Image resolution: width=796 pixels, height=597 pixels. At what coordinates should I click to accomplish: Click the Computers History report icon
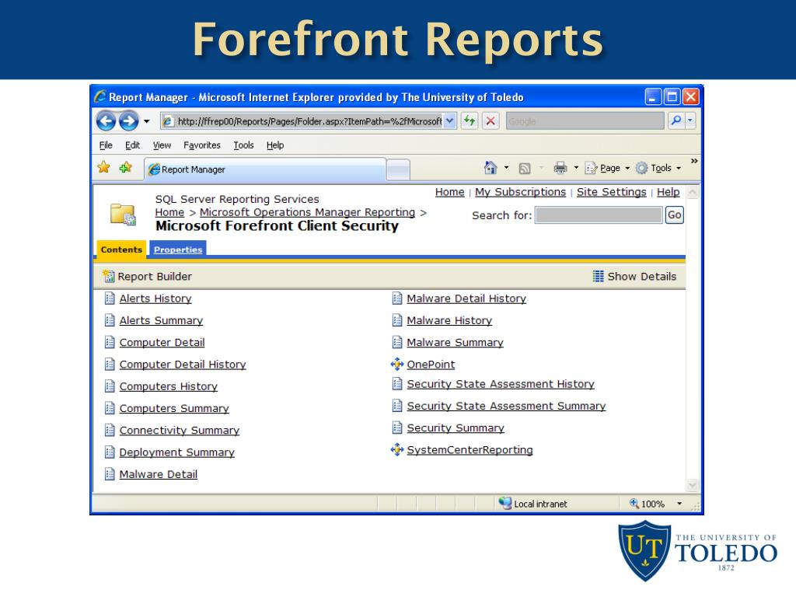click(110, 386)
